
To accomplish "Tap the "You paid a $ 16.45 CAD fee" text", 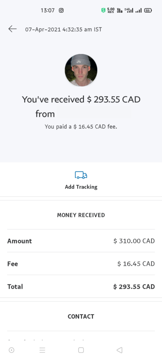I will point(81,127).
